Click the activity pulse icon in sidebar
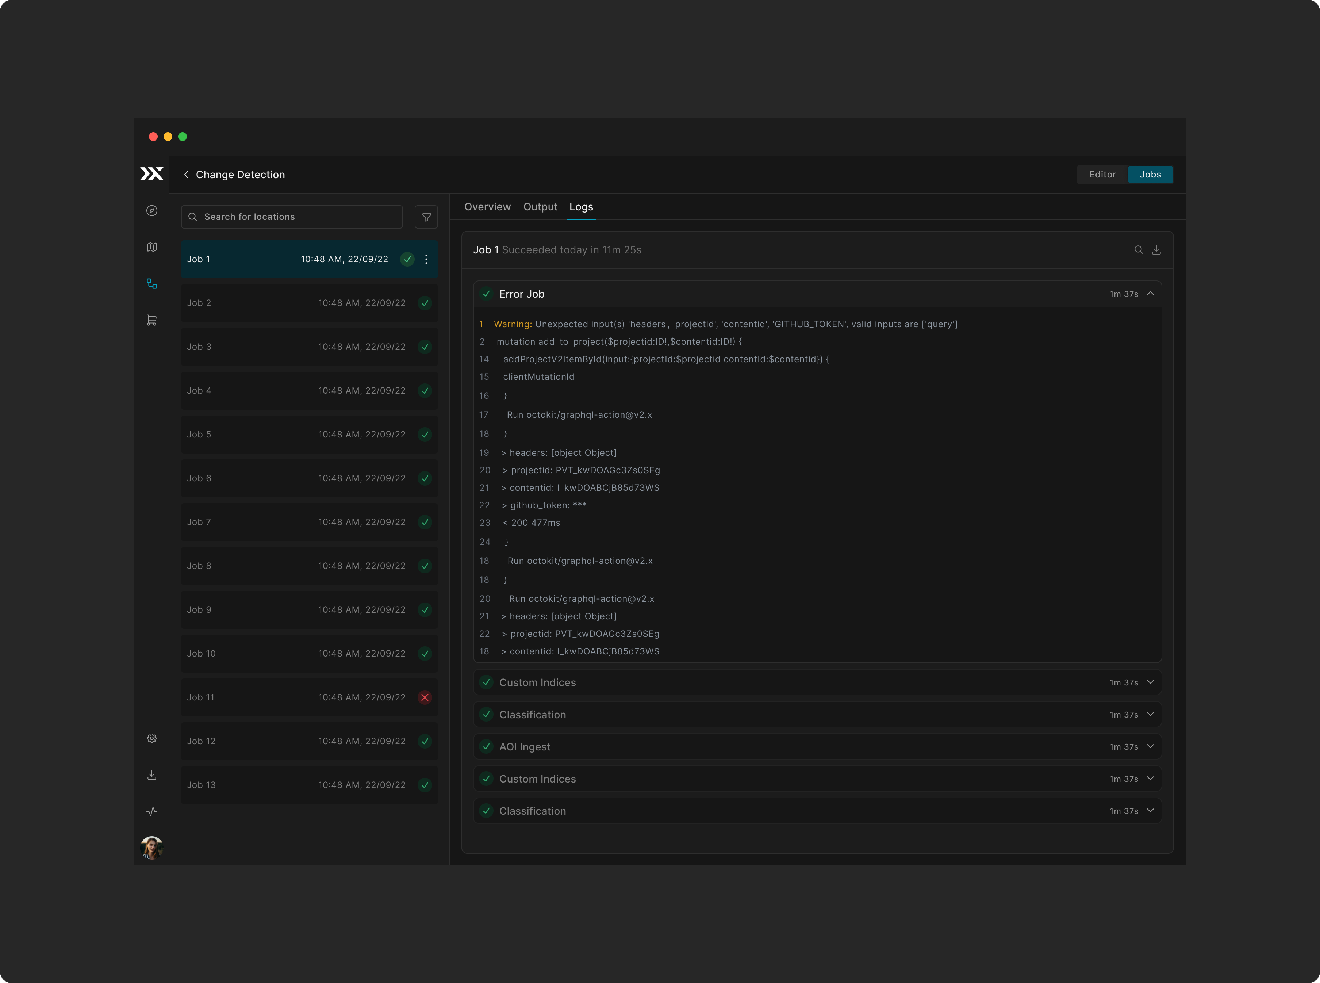Screen dimensions: 1320x983 152,812
